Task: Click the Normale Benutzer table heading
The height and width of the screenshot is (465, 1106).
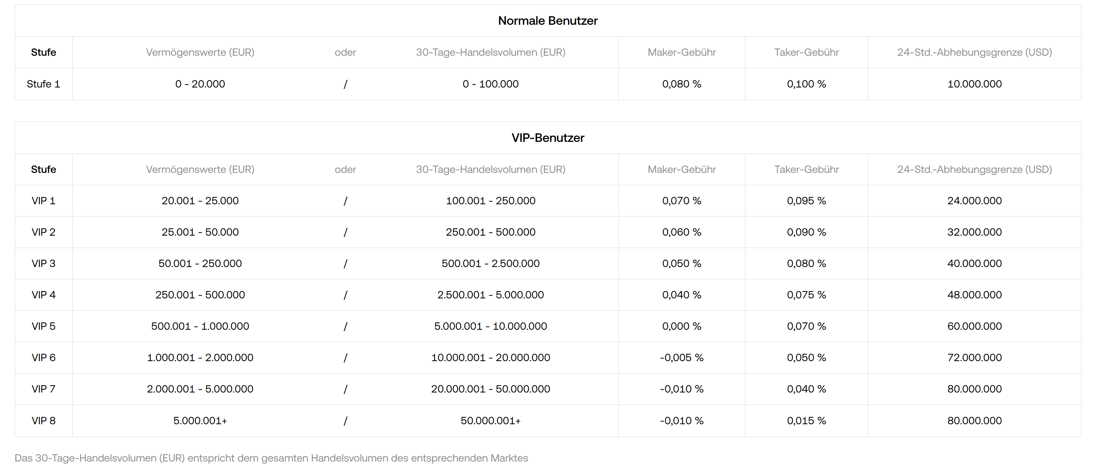Action: [547, 21]
